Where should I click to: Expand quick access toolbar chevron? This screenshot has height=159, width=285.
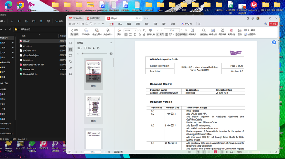(x=103, y=24)
